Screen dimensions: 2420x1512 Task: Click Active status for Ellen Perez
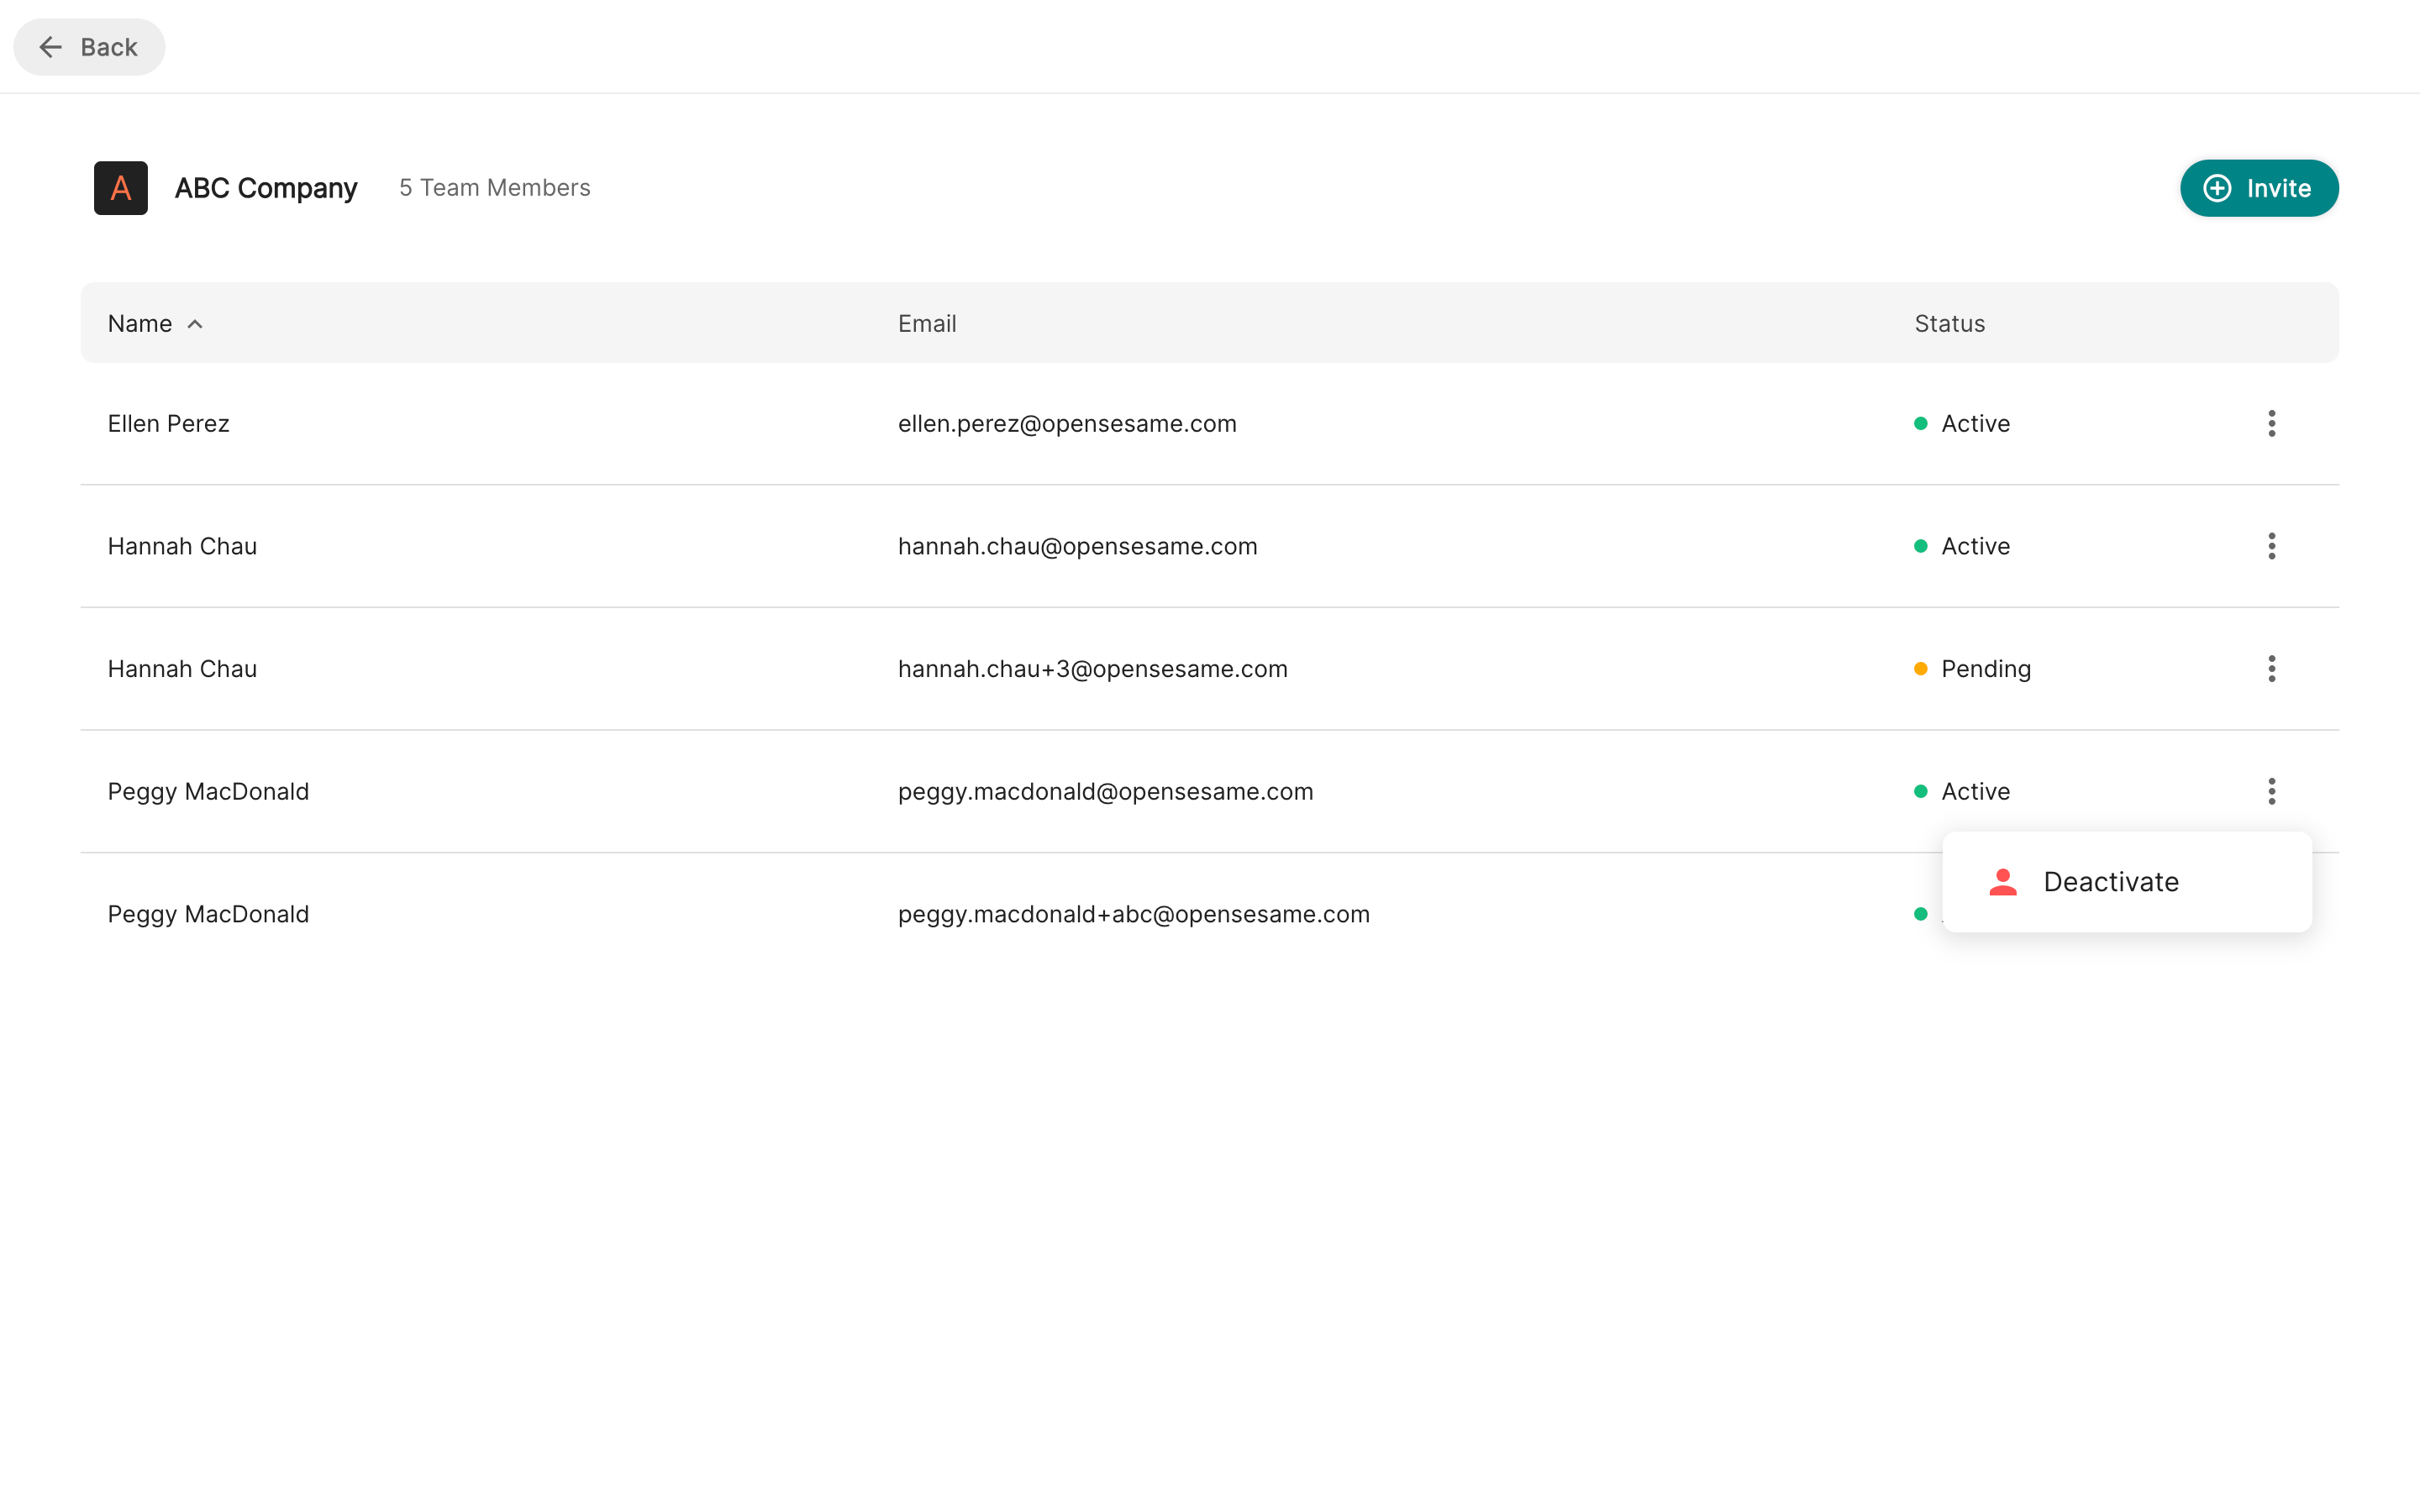tap(1976, 423)
